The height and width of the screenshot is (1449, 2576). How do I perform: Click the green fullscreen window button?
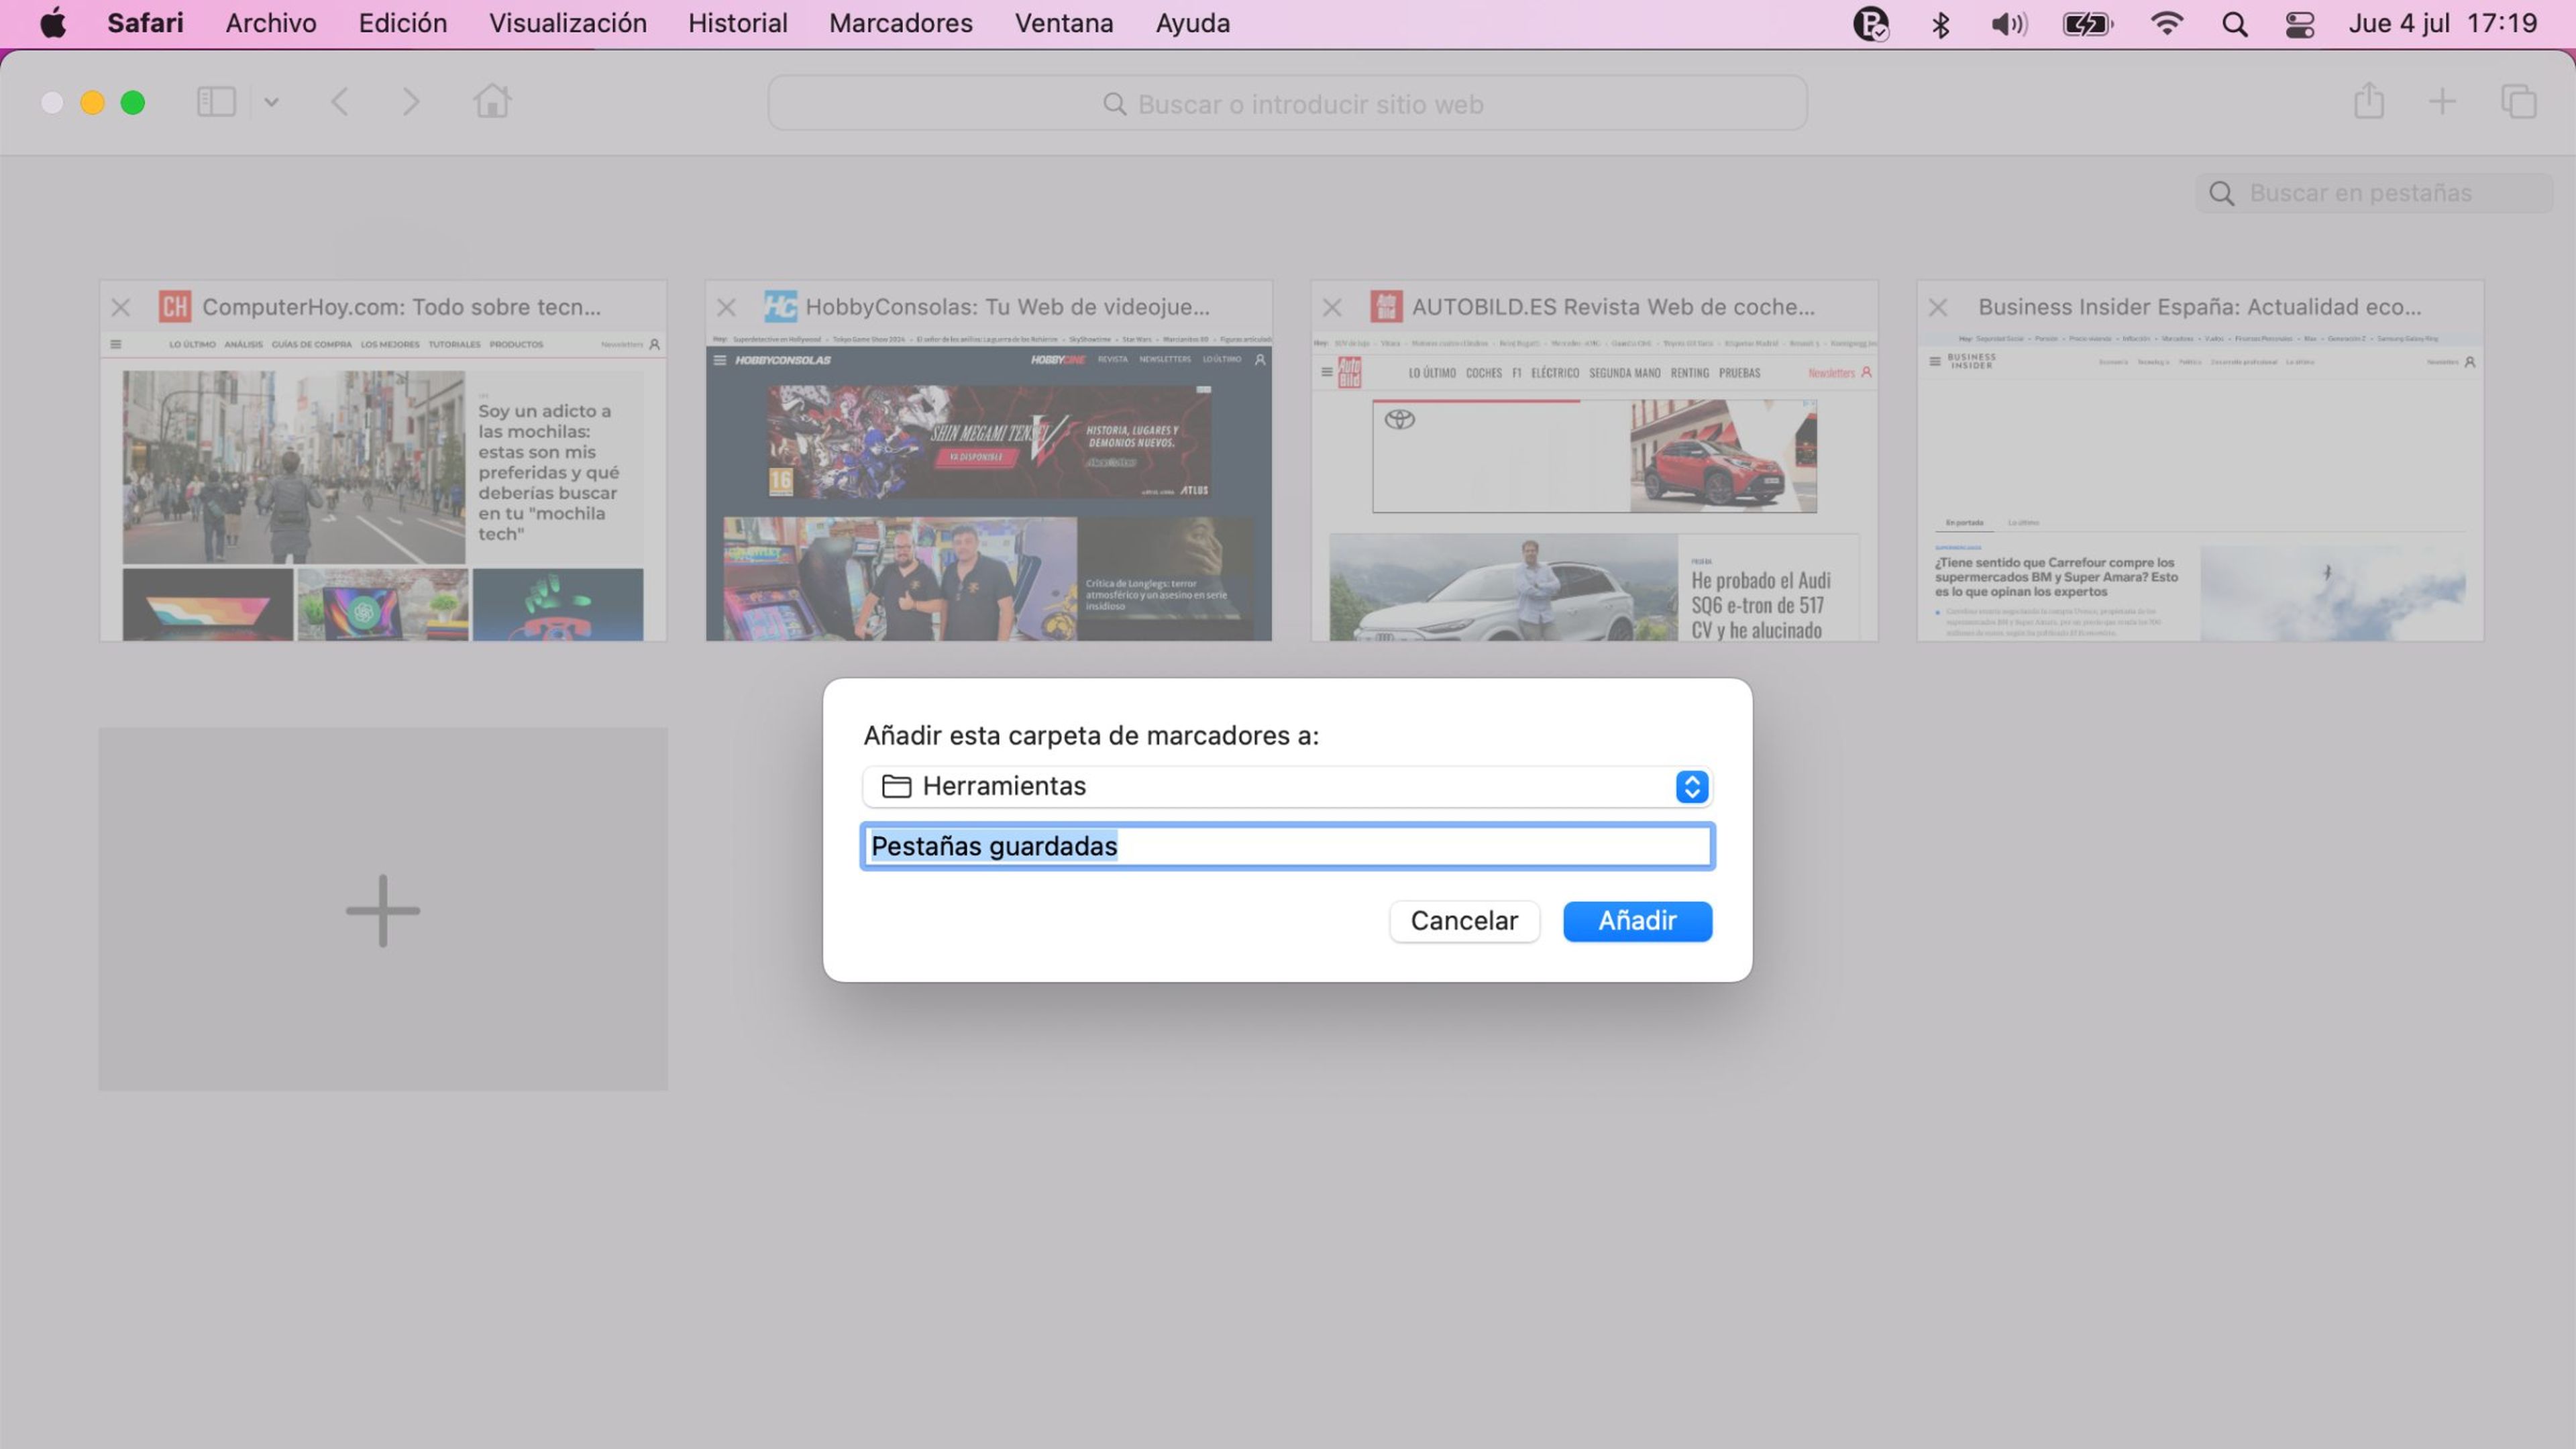click(x=133, y=102)
